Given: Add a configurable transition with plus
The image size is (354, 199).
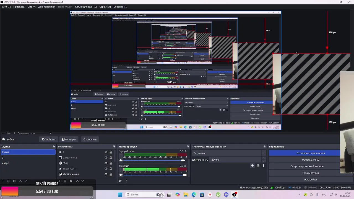Looking at the screenshot, I should tap(252, 166).
